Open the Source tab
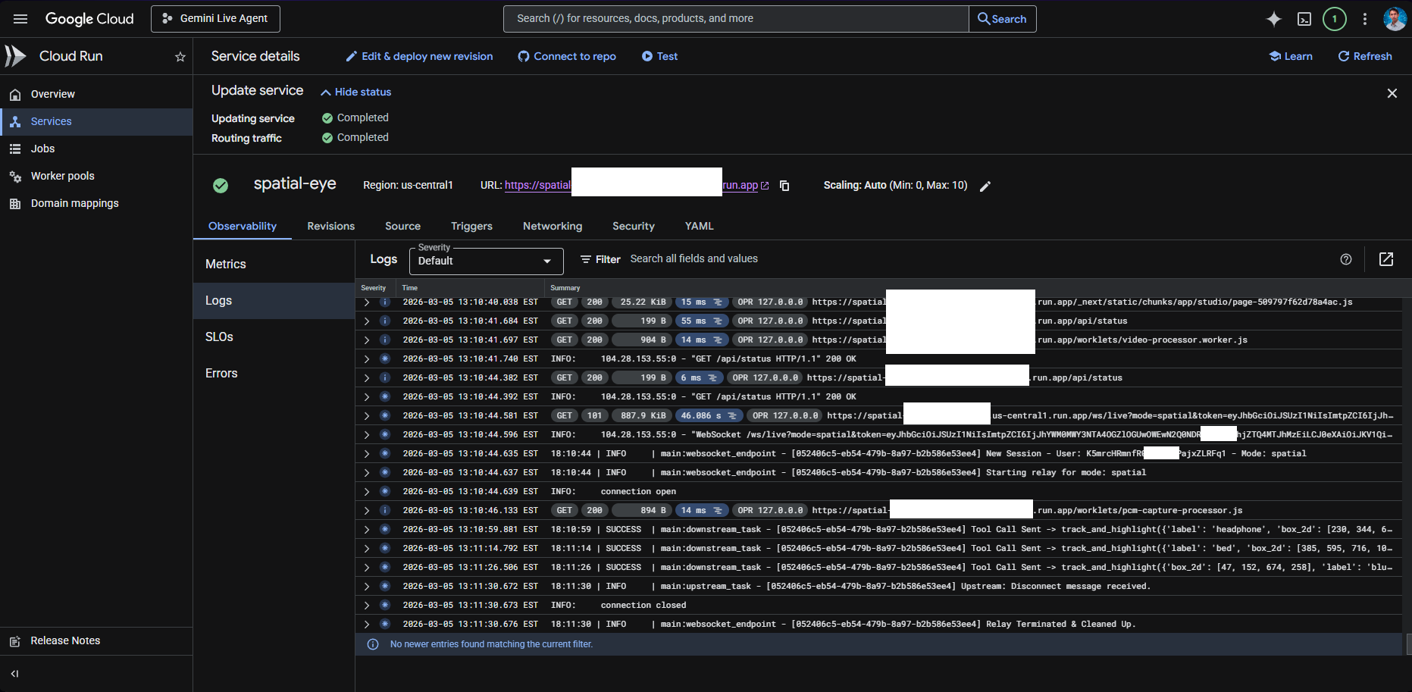1412x692 pixels. point(402,226)
